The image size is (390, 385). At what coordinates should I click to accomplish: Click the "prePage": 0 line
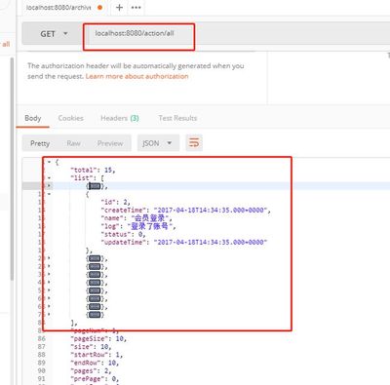click(x=95, y=379)
